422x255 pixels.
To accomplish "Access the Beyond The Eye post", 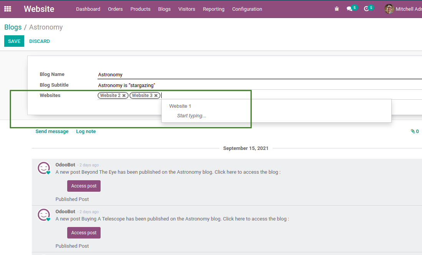I will pos(84,186).
